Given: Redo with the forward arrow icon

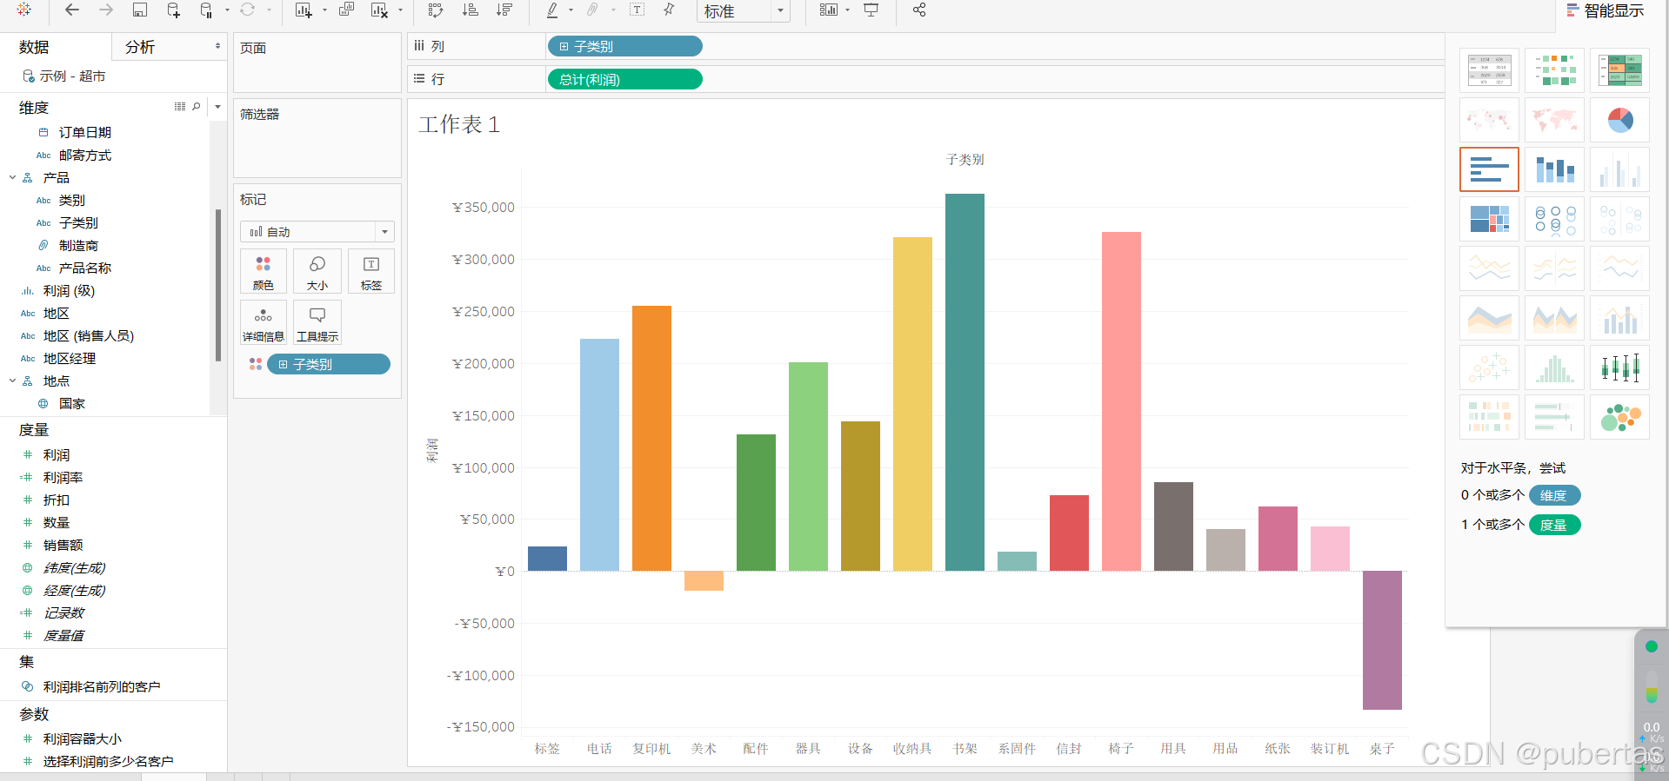Looking at the screenshot, I should point(106,10).
